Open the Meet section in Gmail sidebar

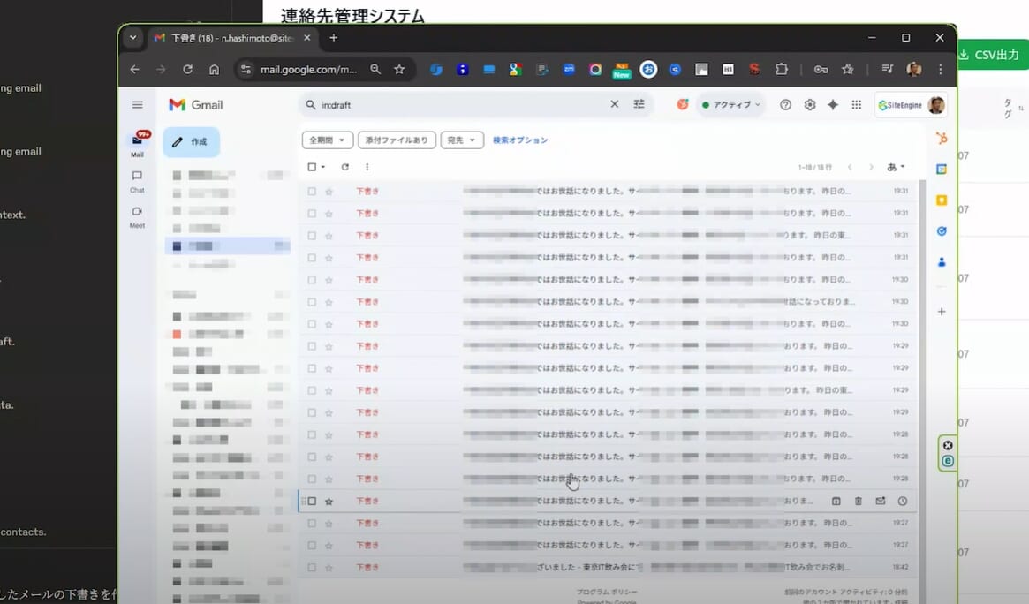(137, 216)
